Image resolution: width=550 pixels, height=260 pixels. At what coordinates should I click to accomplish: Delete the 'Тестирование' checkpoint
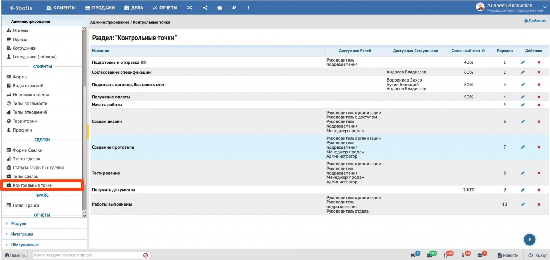tap(539, 173)
